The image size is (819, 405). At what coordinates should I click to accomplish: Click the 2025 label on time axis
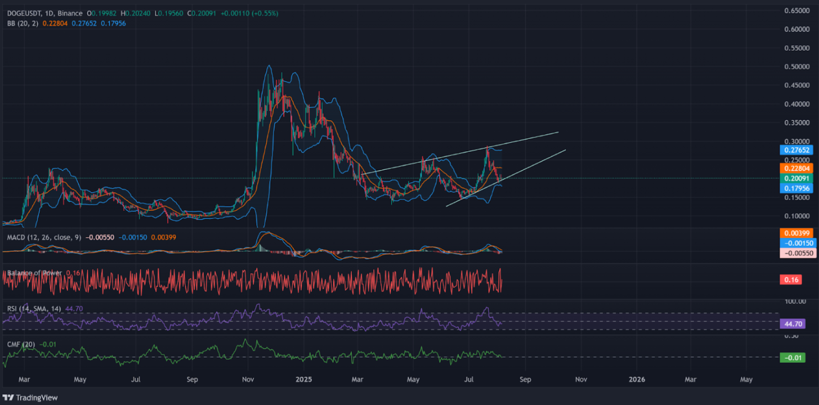(x=304, y=380)
